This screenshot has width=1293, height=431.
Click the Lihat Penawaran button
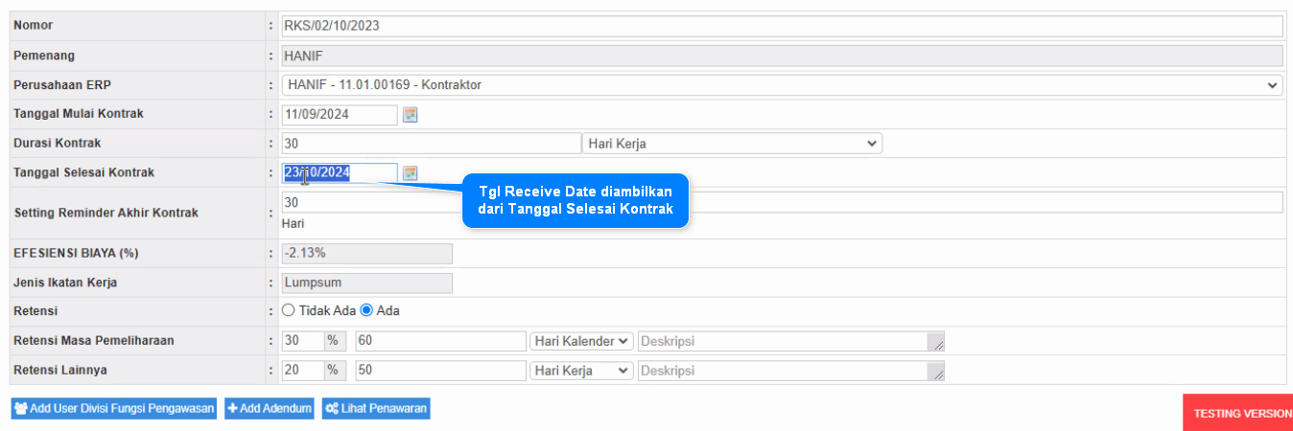376,409
